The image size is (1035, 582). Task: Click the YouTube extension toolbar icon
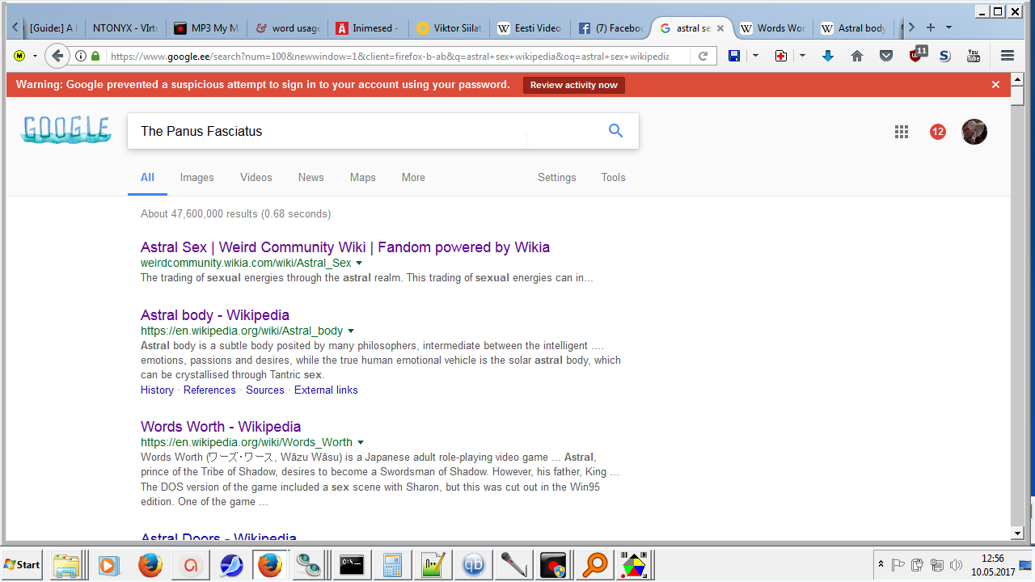tap(974, 56)
